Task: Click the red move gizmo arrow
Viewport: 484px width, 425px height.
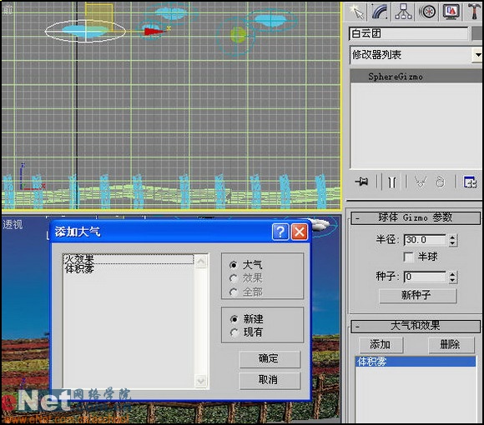Action: [154, 31]
